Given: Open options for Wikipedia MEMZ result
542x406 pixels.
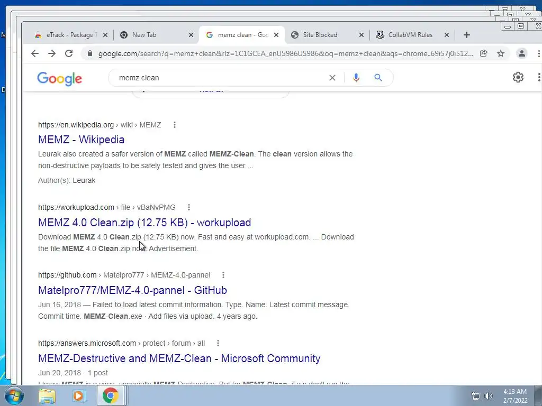Looking at the screenshot, I should pos(175,125).
